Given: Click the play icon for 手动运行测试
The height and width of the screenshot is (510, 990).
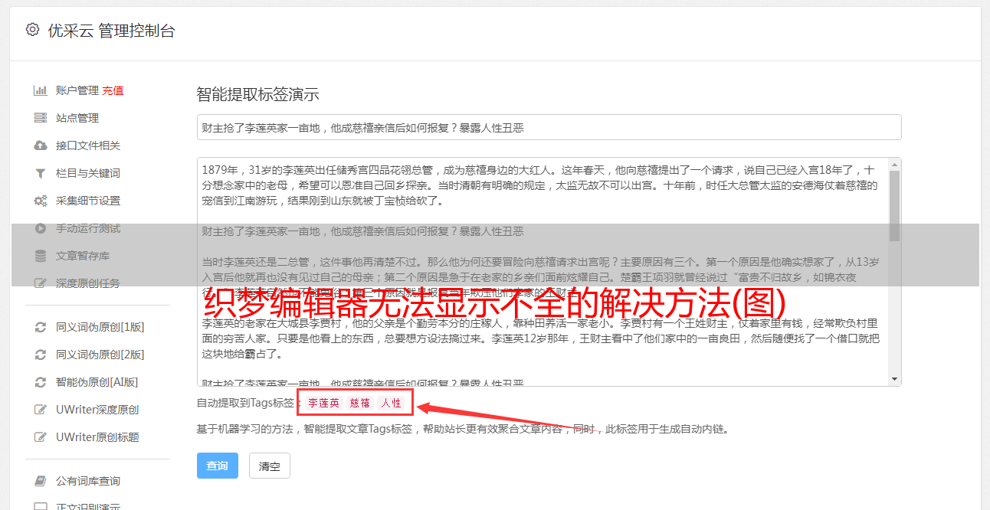Looking at the screenshot, I should pyautogui.click(x=41, y=228).
